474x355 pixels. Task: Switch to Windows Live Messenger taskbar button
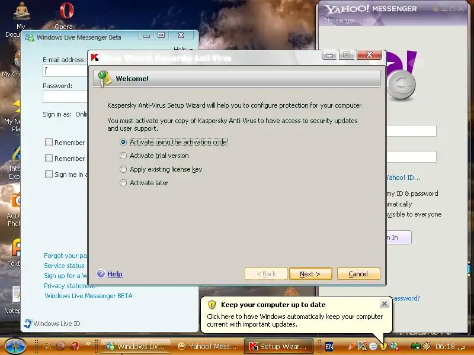coord(136,346)
